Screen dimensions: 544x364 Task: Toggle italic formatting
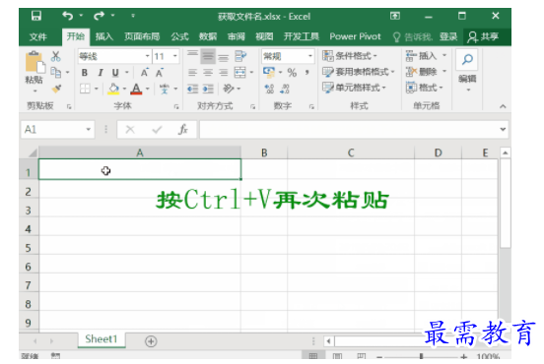point(101,73)
